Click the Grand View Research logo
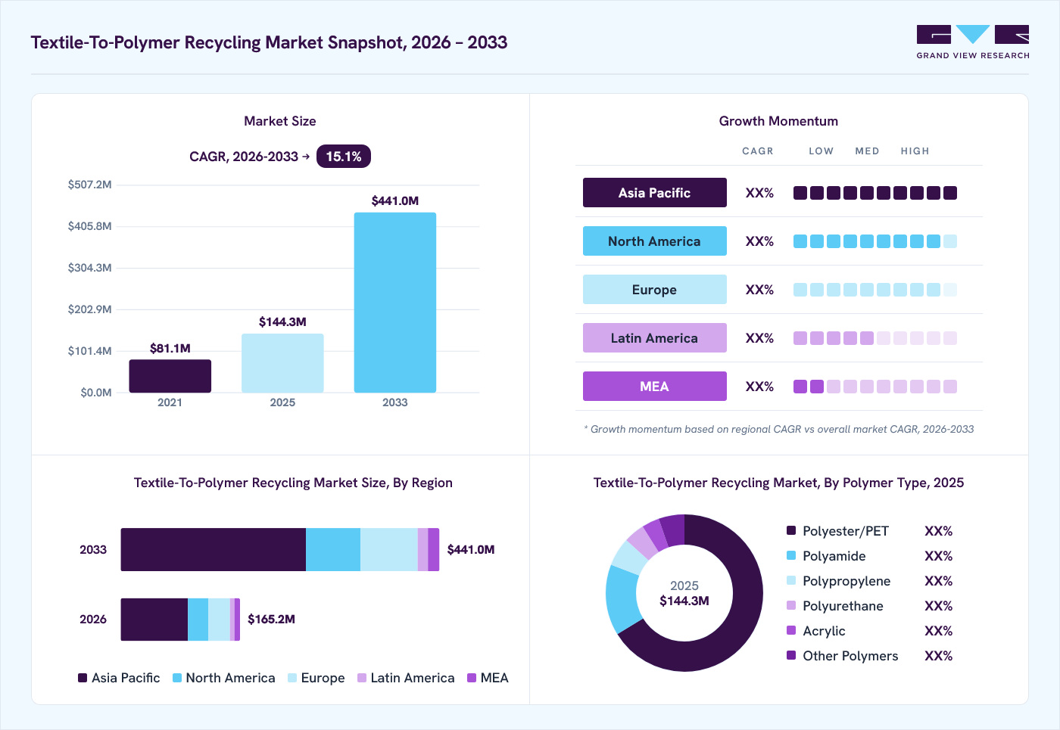This screenshot has height=730, width=1060. tap(973, 42)
